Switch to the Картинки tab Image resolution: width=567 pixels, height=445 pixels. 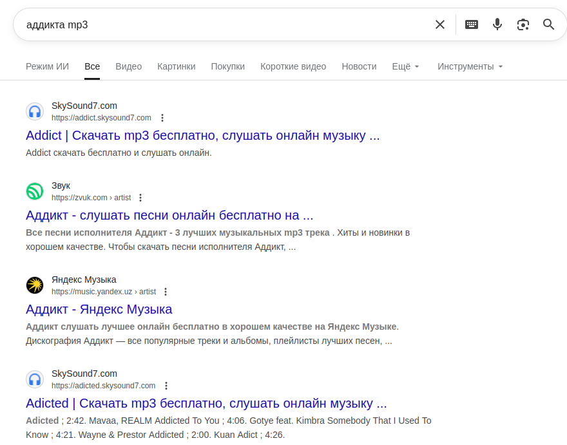pos(176,66)
